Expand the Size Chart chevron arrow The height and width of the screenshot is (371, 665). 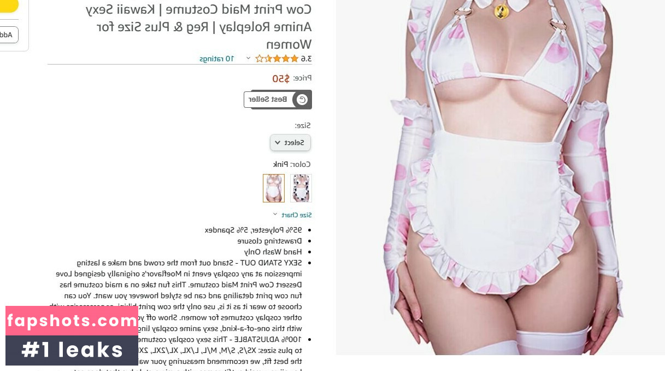(x=275, y=215)
